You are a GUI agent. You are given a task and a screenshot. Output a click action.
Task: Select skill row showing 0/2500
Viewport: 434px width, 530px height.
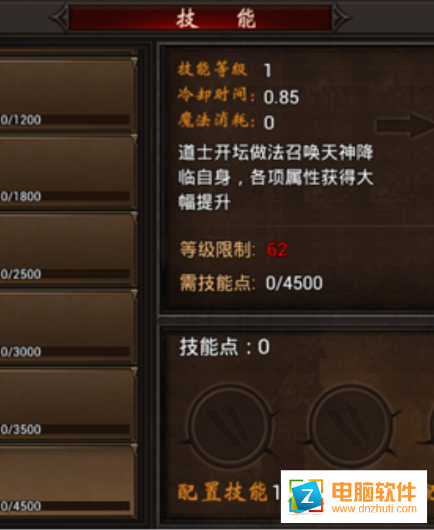(68, 249)
